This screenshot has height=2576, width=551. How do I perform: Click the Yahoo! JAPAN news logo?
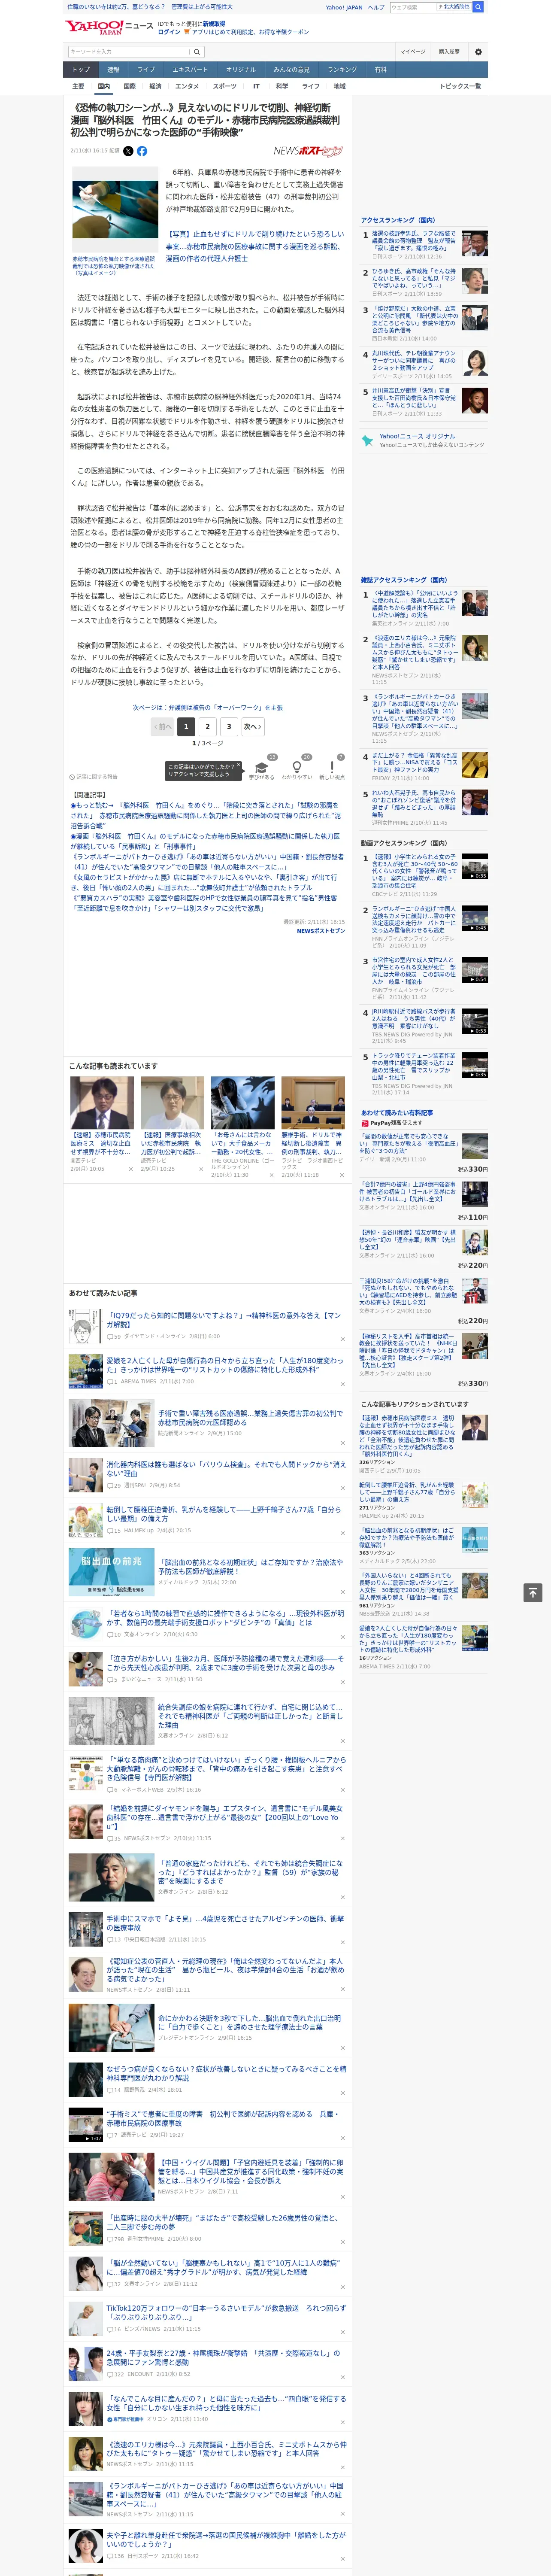tap(110, 27)
